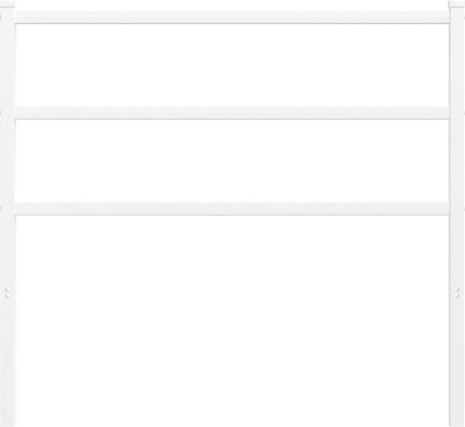Click empty gap between middle and lower rails

point(232,161)
